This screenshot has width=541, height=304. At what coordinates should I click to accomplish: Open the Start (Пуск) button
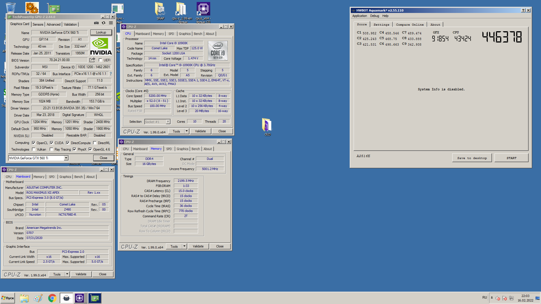pos(8,298)
